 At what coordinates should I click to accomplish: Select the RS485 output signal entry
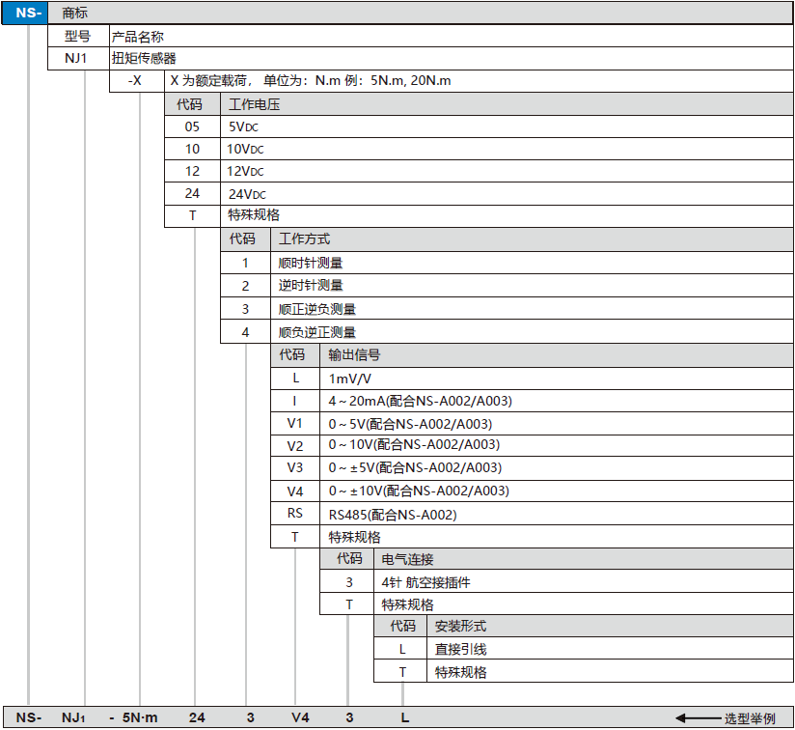click(392, 515)
